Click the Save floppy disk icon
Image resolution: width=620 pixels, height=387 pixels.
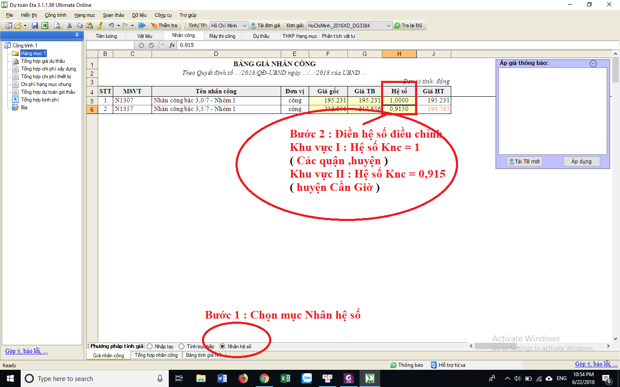(x=35, y=26)
